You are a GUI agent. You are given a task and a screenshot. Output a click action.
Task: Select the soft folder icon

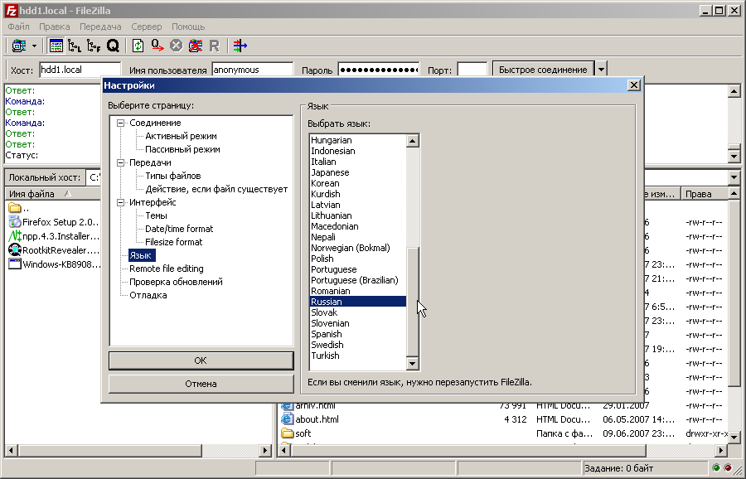[287, 433]
